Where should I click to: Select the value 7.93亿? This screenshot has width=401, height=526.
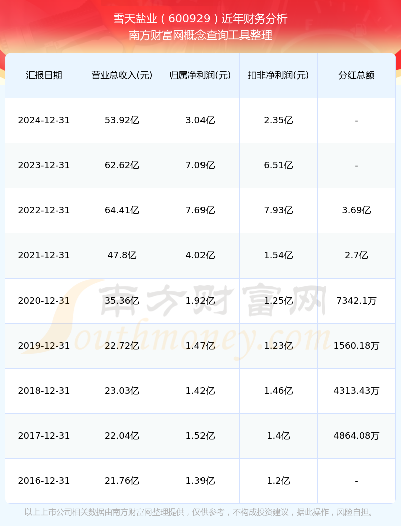pyautogui.click(x=279, y=210)
